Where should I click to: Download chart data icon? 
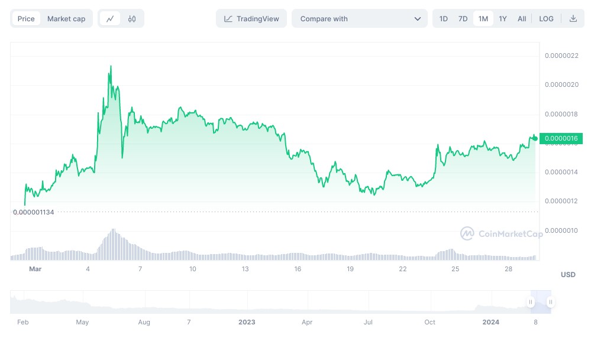point(573,18)
